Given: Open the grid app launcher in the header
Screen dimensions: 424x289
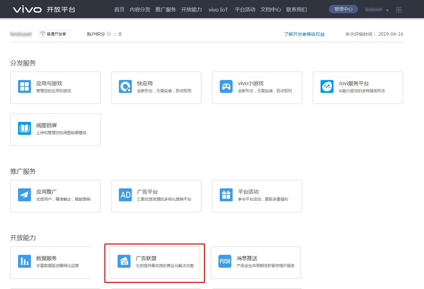Looking at the screenshot, I should pyautogui.click(x=399, y=9).
